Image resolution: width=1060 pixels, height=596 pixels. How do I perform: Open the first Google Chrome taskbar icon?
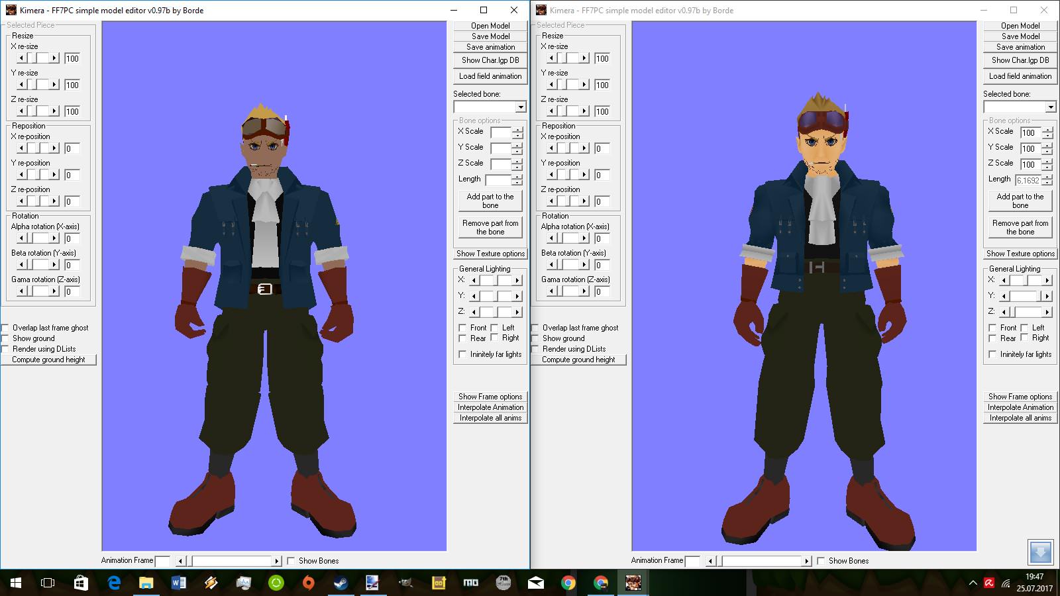coord(568,583)
